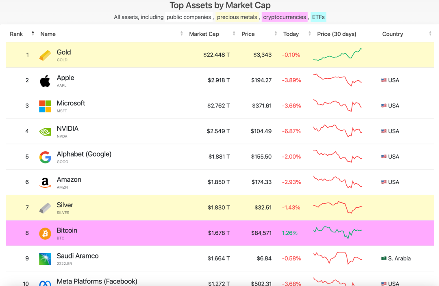
Task: Click Apple 30-day price chart
Action: [338, 80]
